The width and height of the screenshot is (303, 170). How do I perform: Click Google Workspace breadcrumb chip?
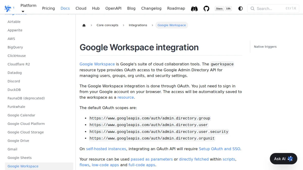(172, 25)
